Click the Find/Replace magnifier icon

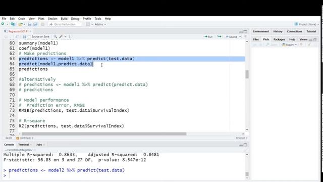[55, 37]
